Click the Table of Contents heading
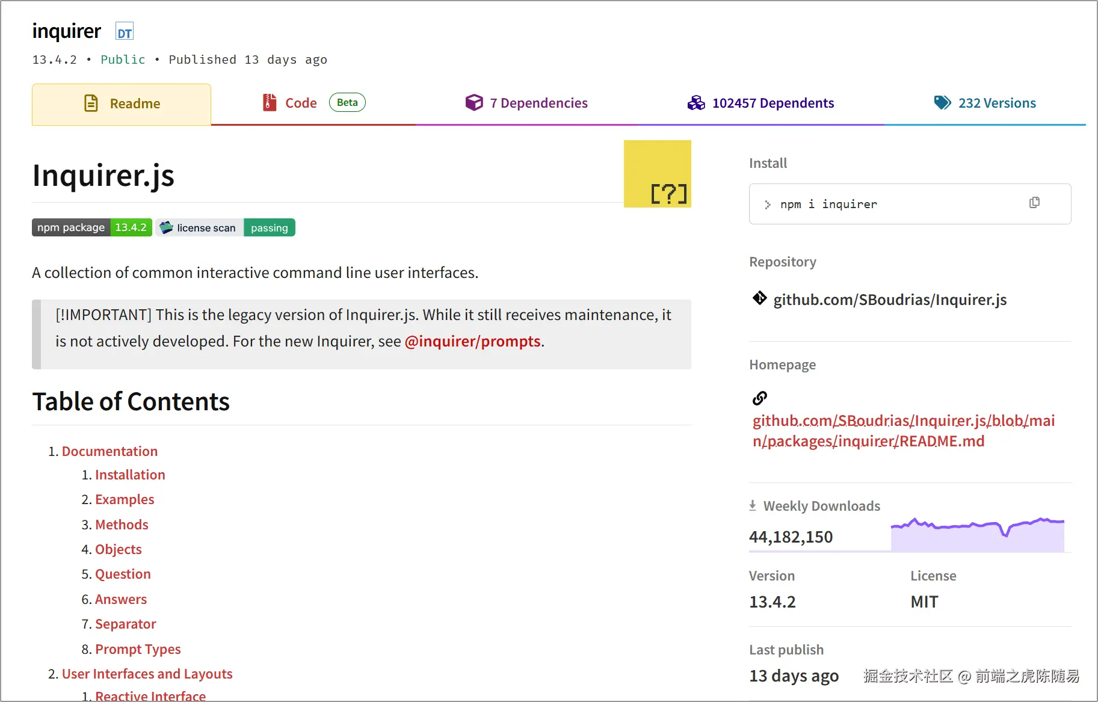The width and height of the screenshot is (1098, 702). pos(131,401)
